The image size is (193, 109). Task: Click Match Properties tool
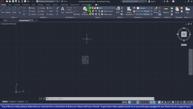coord(129,11)
